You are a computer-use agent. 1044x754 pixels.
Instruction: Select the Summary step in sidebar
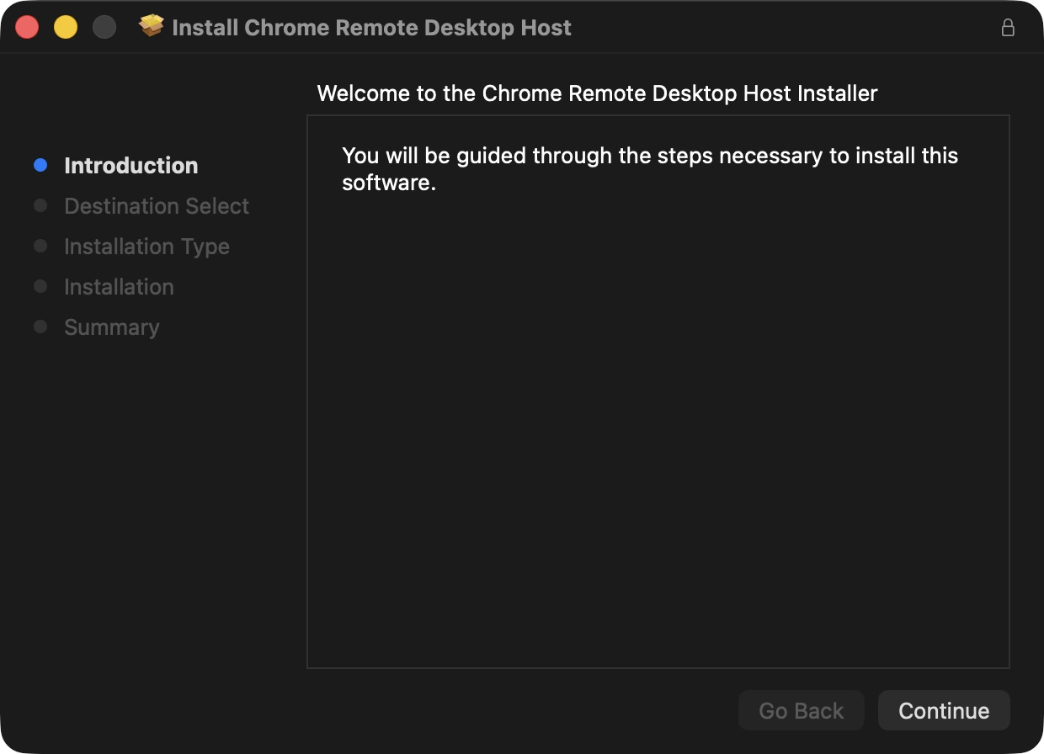(111, 327)
